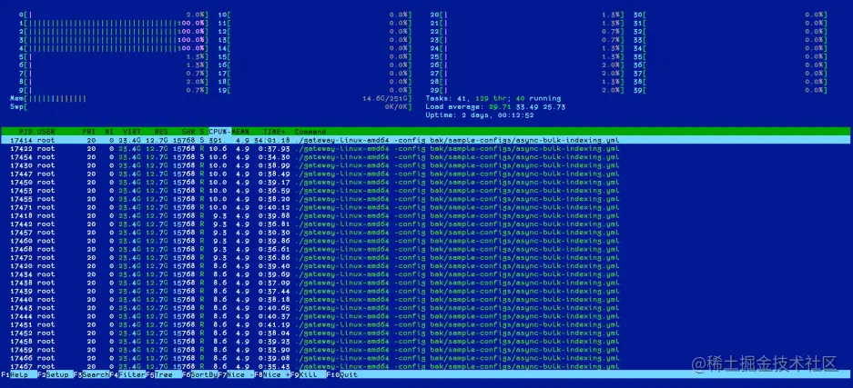
Task: Activate F3 Search in the function bar
Action: coord(91,375)
